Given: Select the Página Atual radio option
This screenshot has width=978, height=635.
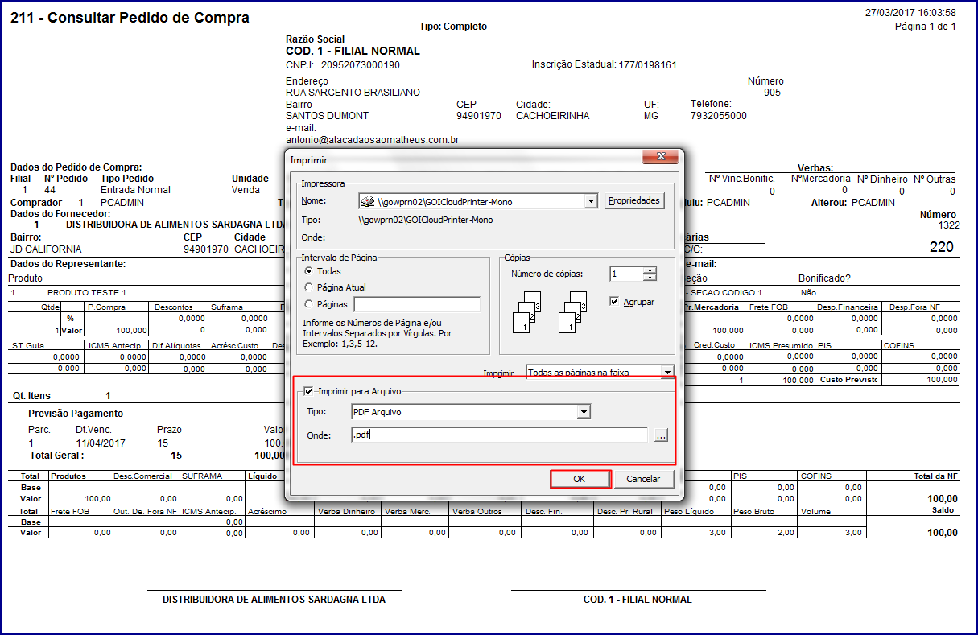Looking at the screenshot, I should (308, 287).
